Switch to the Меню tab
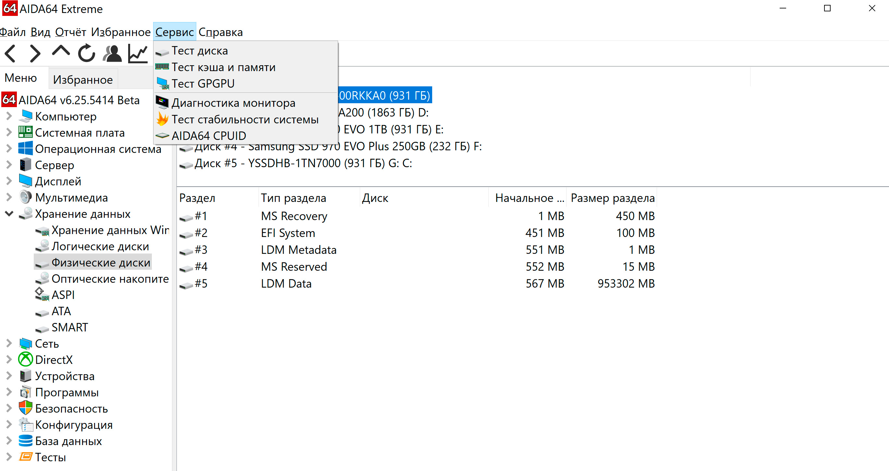Viewport: 889px width, 471px height. point(21,78)
